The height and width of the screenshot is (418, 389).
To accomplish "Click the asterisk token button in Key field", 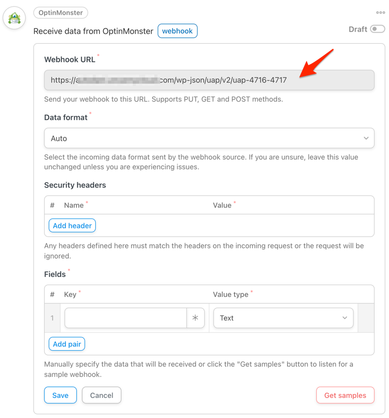I will (196, 318).
